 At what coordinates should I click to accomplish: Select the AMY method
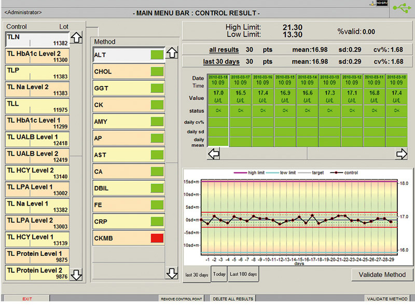click(129, 121)
